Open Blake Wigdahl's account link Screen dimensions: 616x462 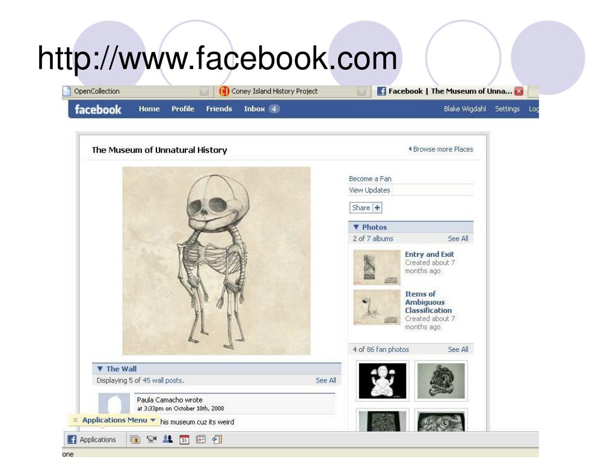(465, 109)
